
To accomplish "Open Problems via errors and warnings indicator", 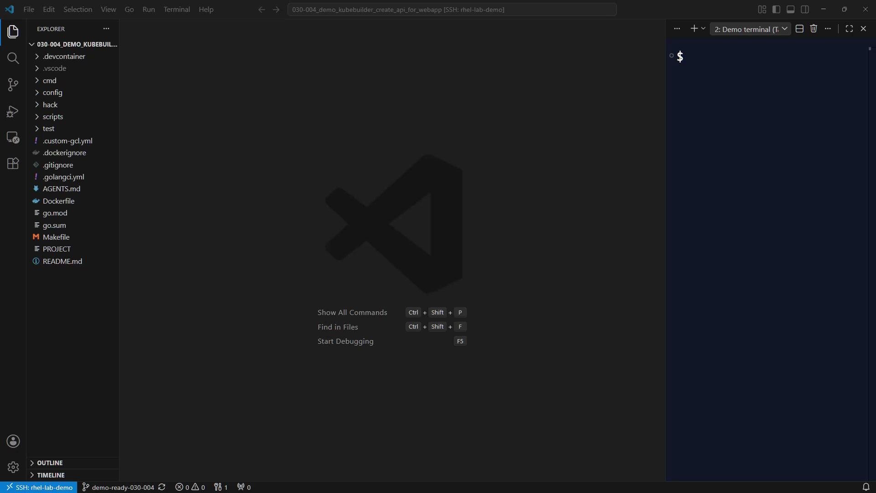I will pyautogui.click(x=190, y=487).
